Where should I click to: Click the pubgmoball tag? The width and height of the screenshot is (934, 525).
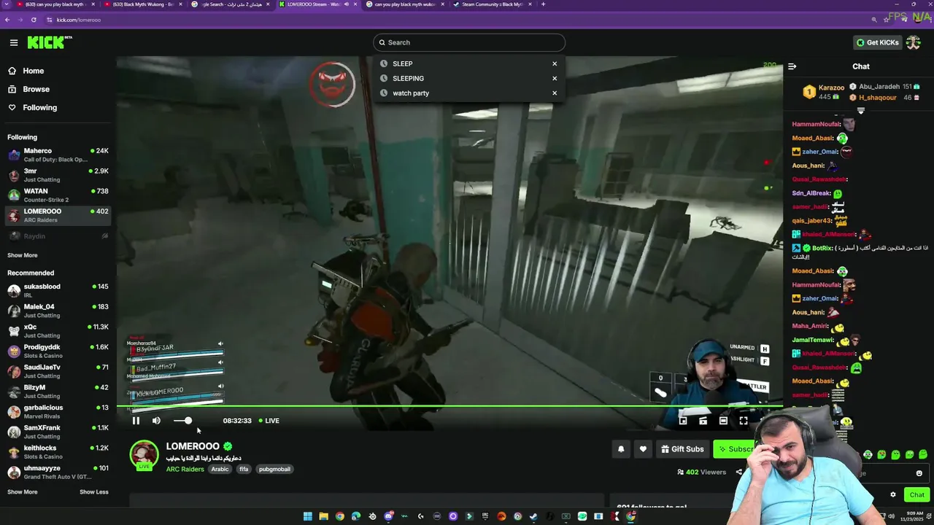pos(274,469)
